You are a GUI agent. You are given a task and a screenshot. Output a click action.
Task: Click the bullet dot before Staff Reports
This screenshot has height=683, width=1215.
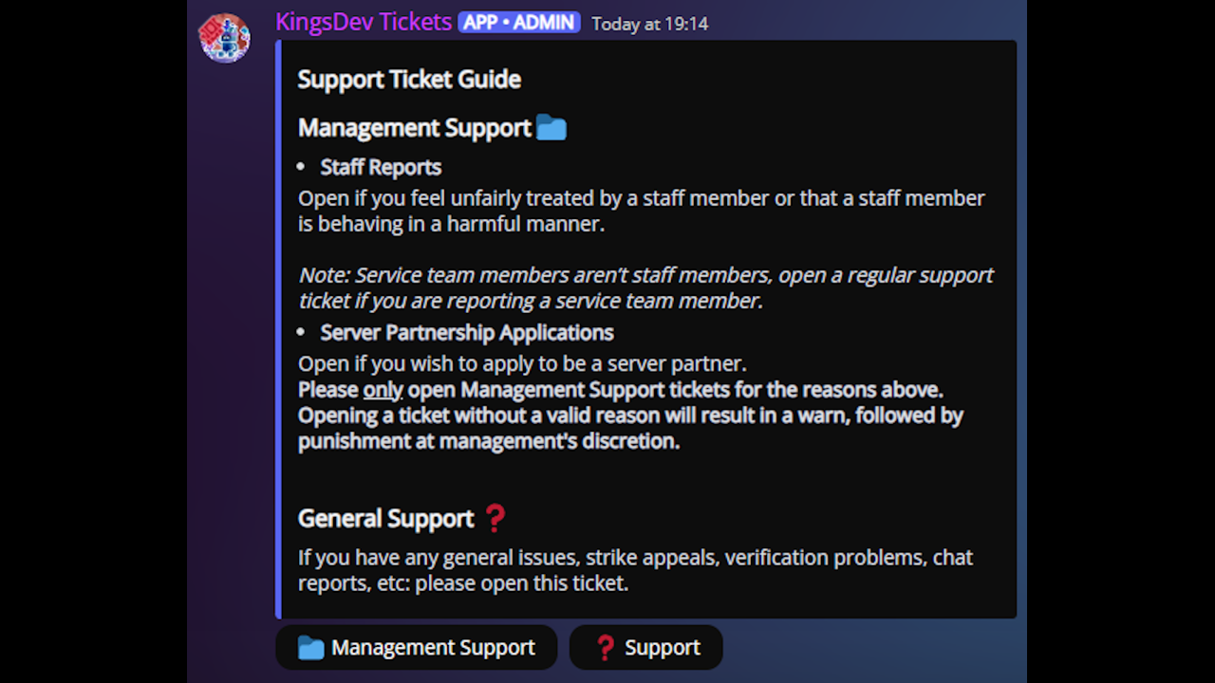pos(301,168)
